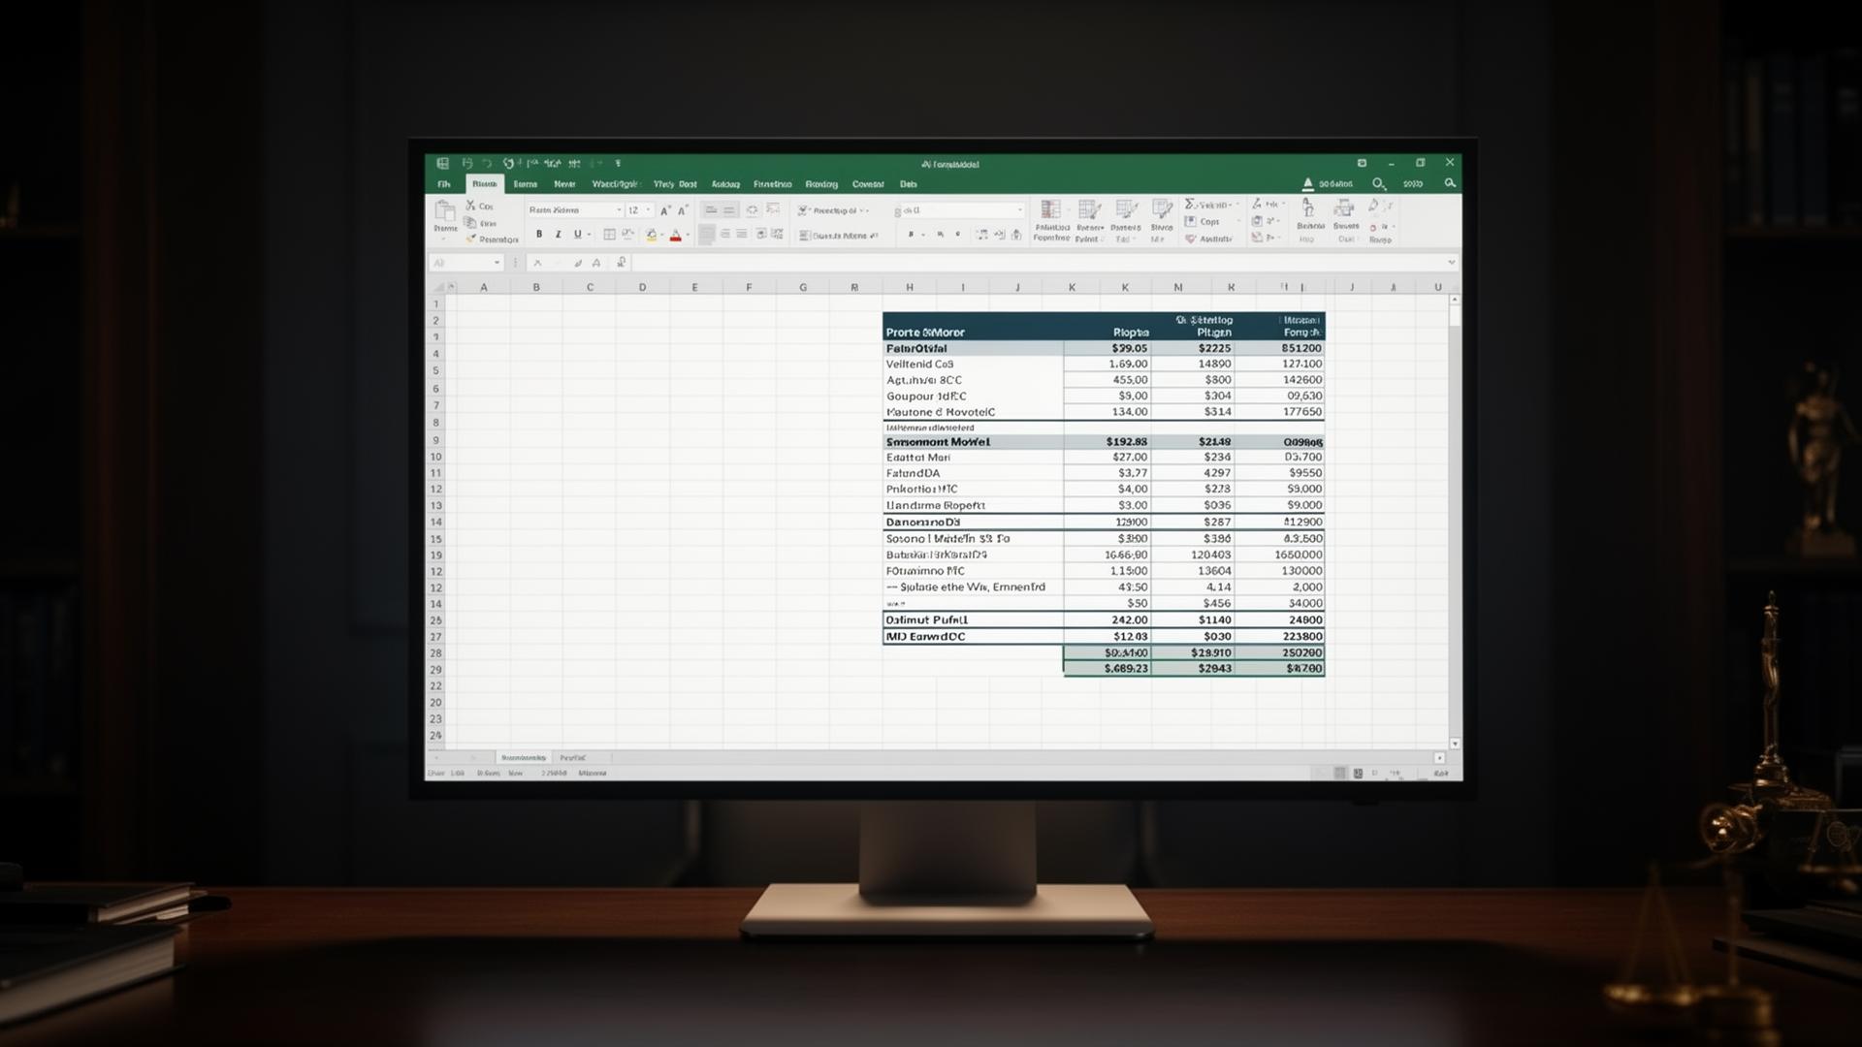Click the second worksheet tab
This screenshot has width=1862, height=1047.
point(573,758)
